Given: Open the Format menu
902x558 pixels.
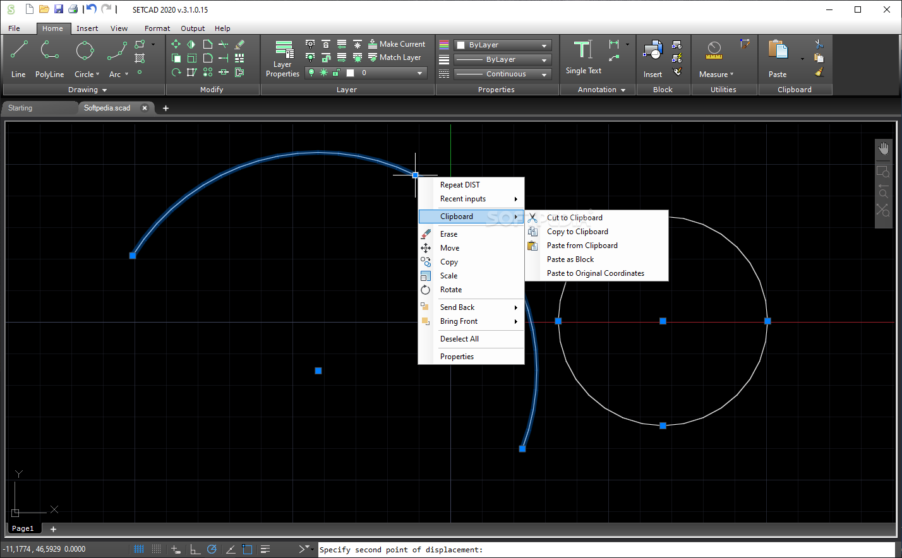Looking at the screenshot, I should click(157, 28).
